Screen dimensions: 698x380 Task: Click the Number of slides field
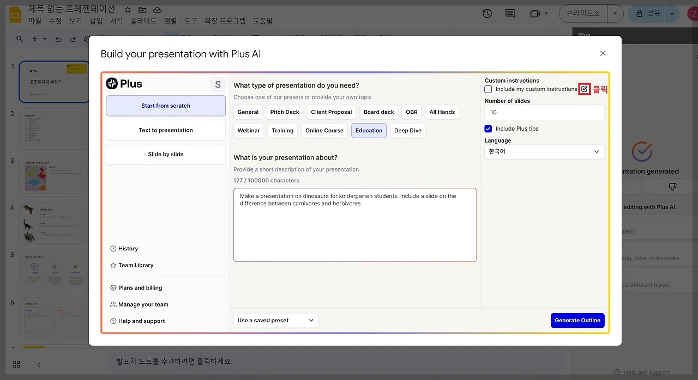(544, 113)
